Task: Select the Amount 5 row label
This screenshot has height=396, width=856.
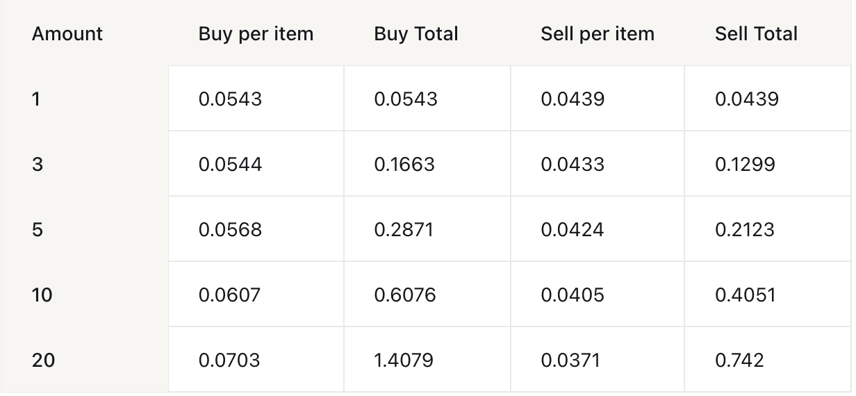Action: (x=37, y=229)
